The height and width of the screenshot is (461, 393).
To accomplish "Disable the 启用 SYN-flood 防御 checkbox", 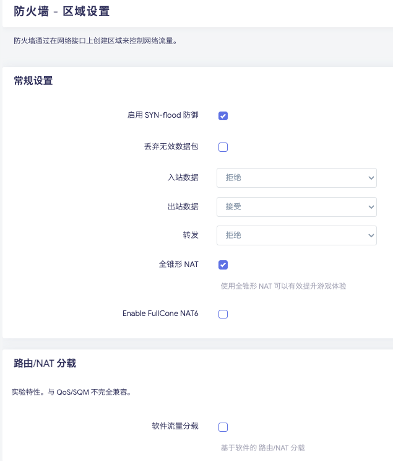I will pos(223,116).
